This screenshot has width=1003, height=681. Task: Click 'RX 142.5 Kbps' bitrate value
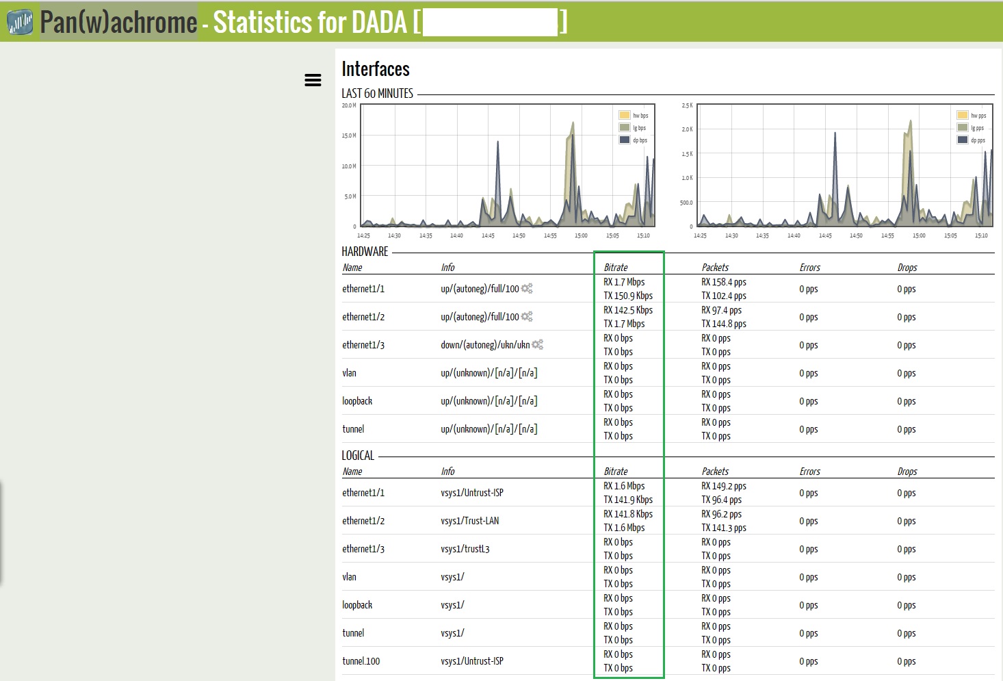(628, 310)
